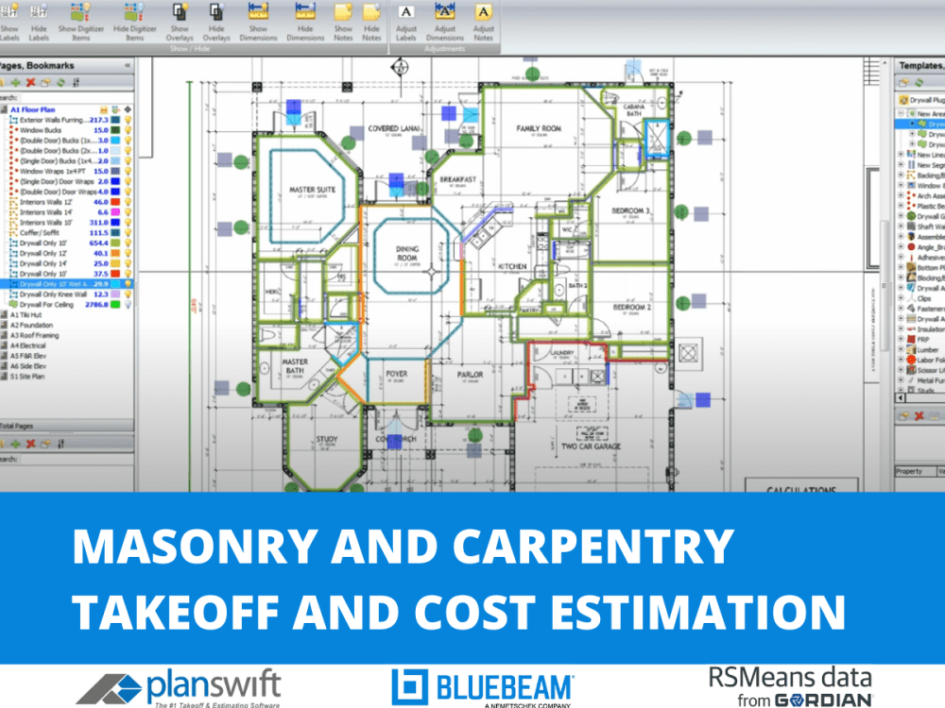
Task: Expand Window node in Templates tree
Action: [902, 185]
